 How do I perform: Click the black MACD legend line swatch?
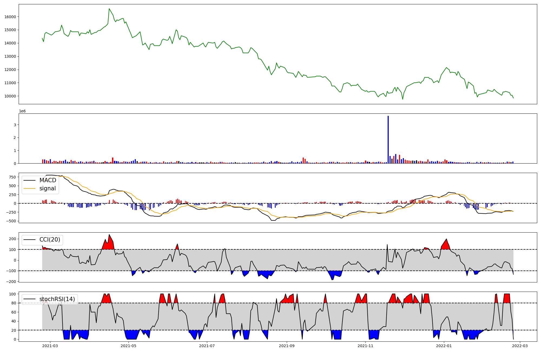pyautogui.click(x=29, y=180)
